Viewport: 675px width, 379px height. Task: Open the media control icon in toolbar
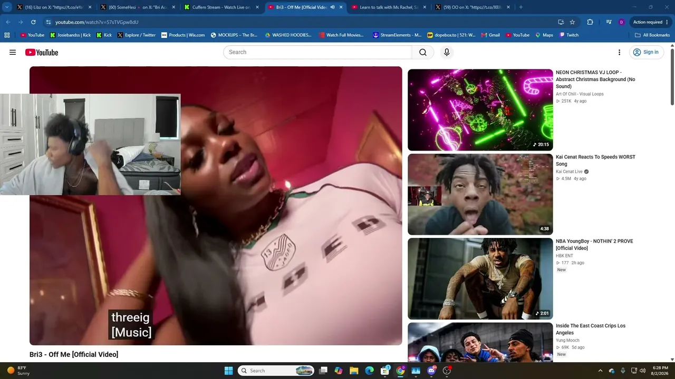(x=609, y=22)
